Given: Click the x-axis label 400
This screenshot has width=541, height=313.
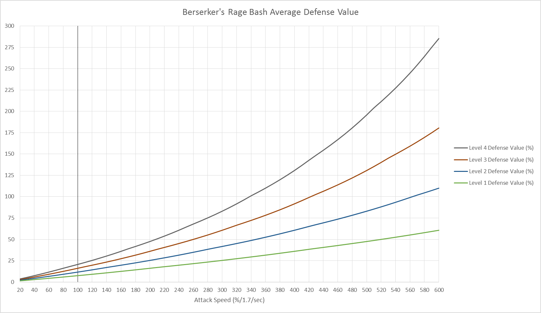Looking at the screenshot, I should tap(295, 290).
